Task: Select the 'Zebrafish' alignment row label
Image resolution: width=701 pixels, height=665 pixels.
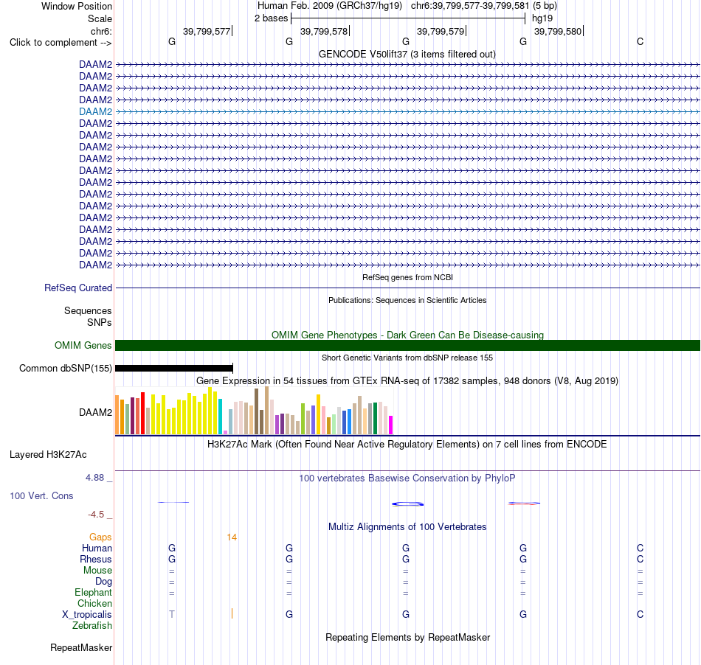Action: click(92, 626)
